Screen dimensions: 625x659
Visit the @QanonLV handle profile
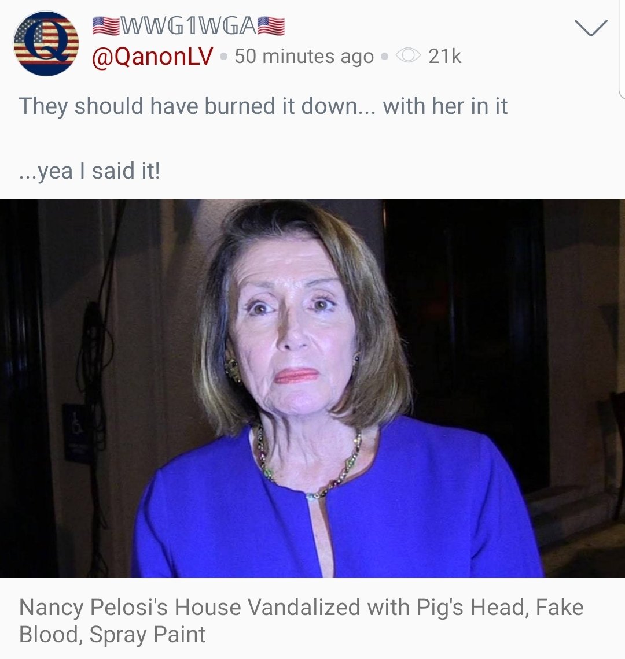152,56
